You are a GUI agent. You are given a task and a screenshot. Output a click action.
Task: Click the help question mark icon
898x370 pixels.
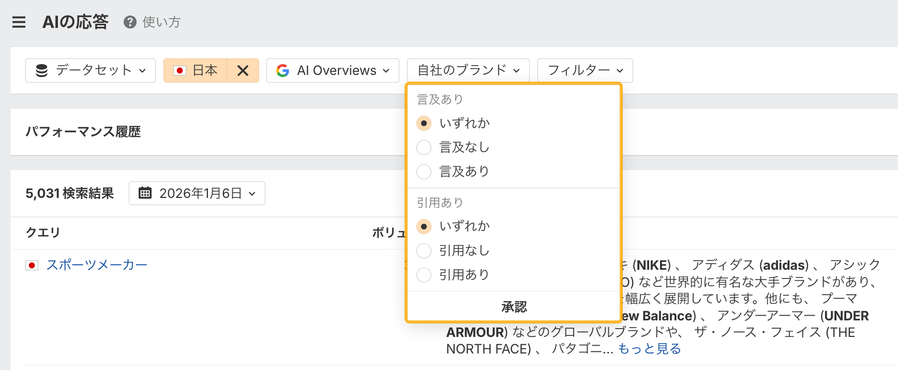pos(130,22)
